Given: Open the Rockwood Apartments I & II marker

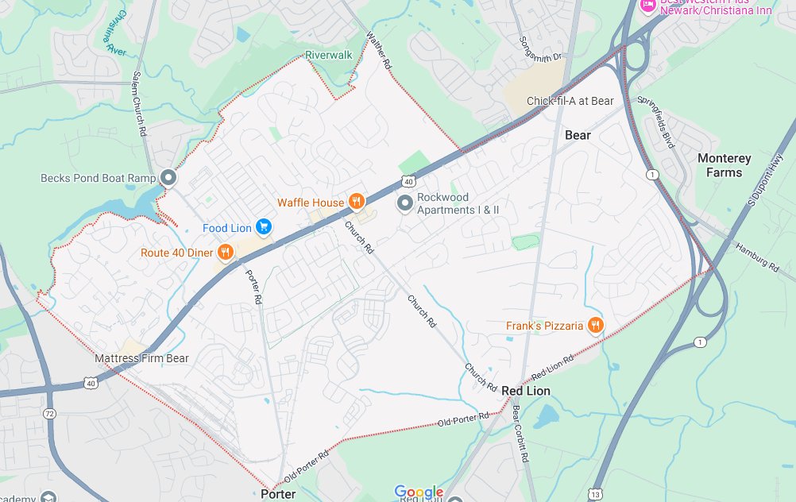Looking at the screenshot, I should point(404,203).
